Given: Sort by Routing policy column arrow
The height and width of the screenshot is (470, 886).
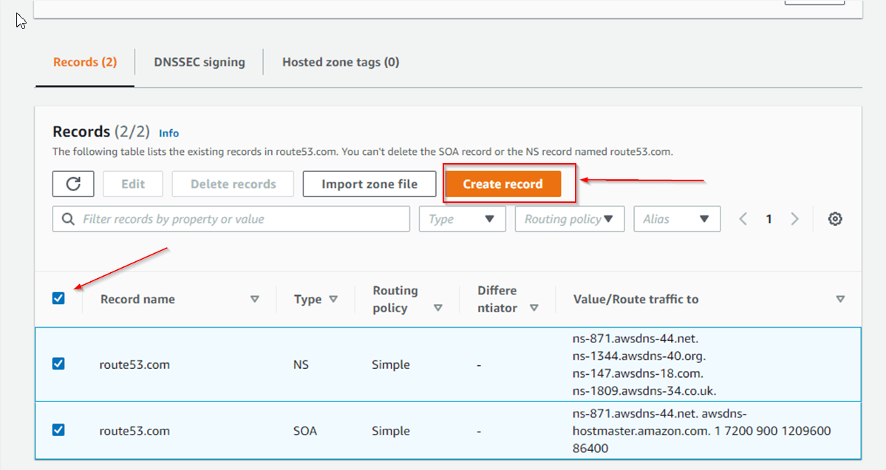Looking at the screenshot, I should (x=438, y=308).
